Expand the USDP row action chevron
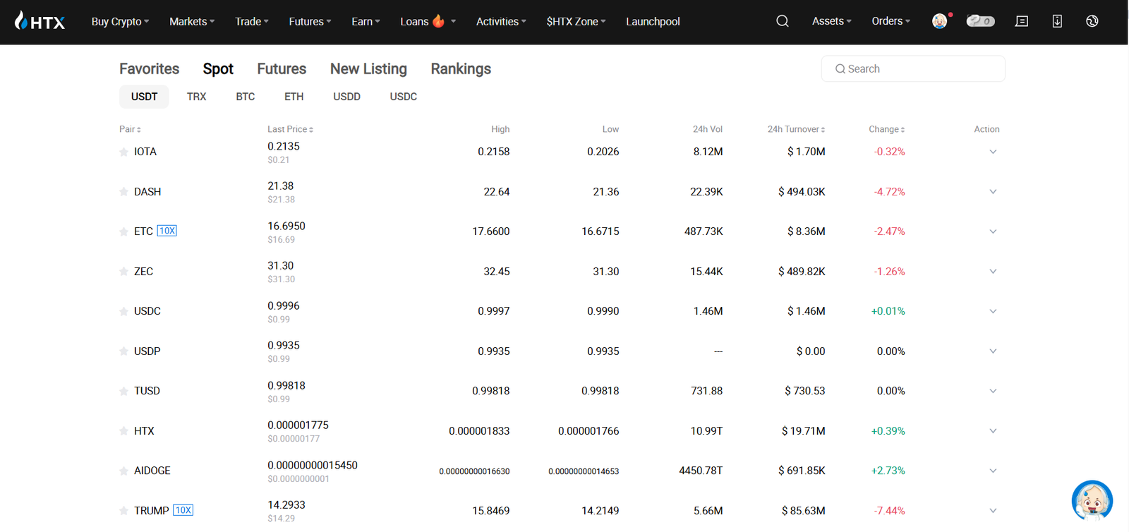Image resolution: width=1129 pixels, height=532 pixels. [993, 351]
